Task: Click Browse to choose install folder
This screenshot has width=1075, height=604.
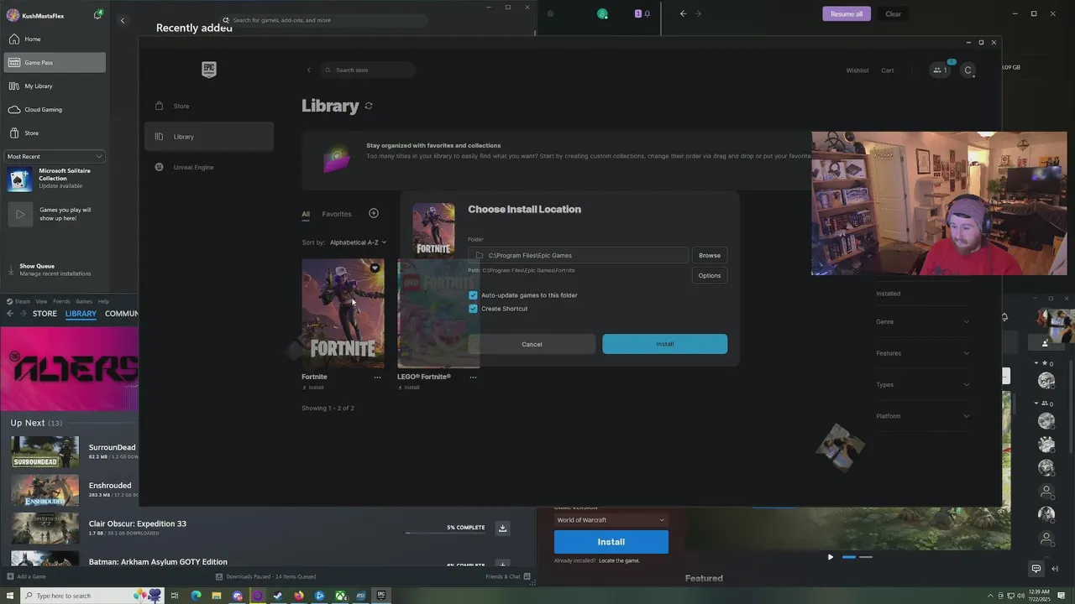Action: point(710,255)
